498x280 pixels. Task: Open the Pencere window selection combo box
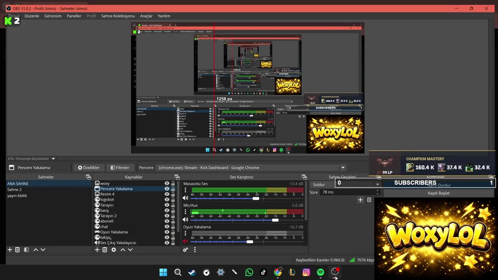(x=252, y=168)
